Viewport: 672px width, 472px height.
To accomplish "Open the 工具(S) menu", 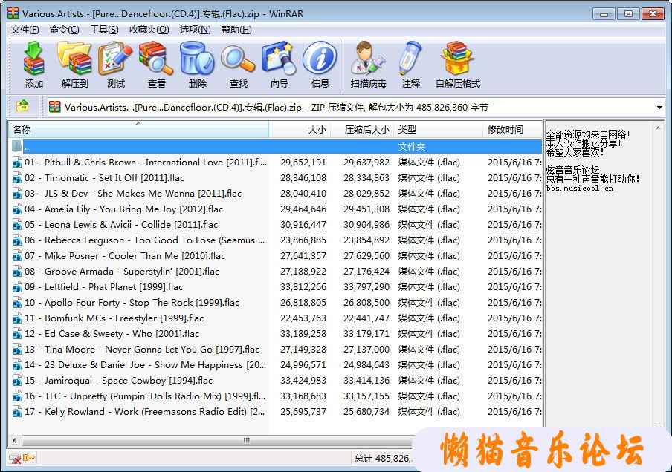I will click(104, 30).
